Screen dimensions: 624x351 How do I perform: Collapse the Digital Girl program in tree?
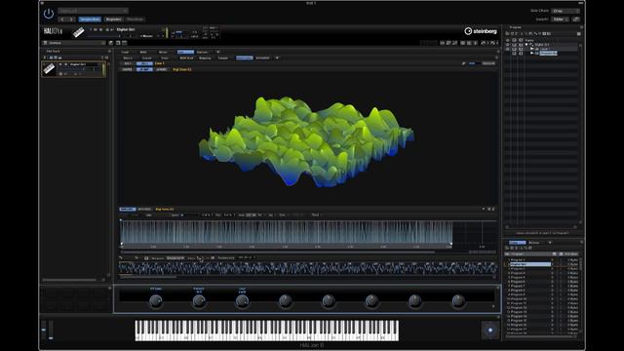click(x=526, y=45)
